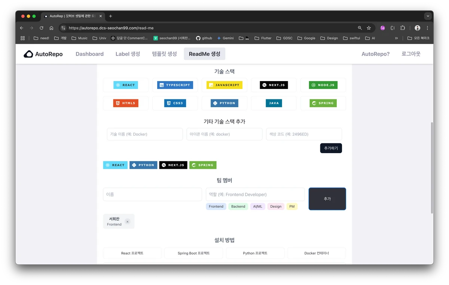The image size is (449, 285).
Task: Open the Chrome three-dot menu
Action: click(427, 28)
